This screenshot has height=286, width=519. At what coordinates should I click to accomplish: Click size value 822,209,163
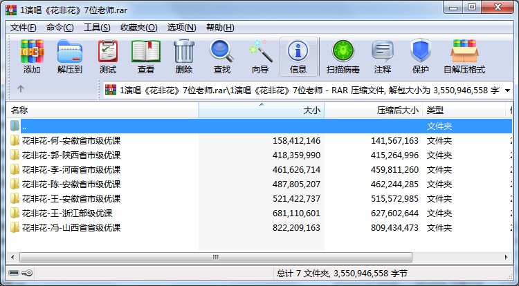click(x=296, y=228)
